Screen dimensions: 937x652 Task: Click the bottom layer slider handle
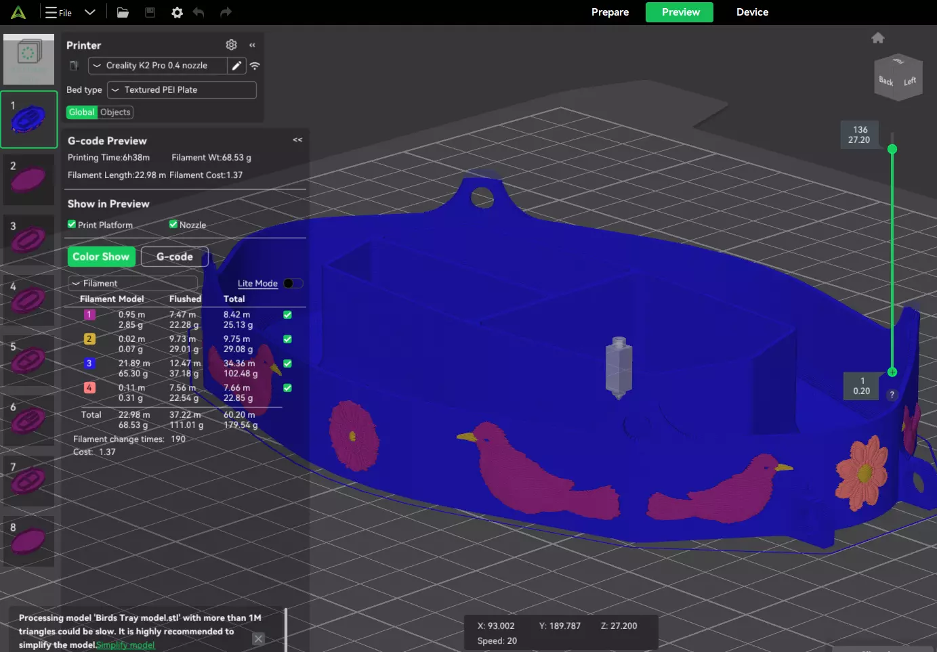click(x=892, y=372)
